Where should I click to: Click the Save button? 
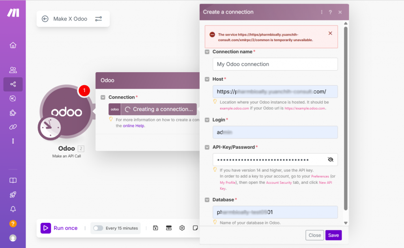tap(333, 235)
